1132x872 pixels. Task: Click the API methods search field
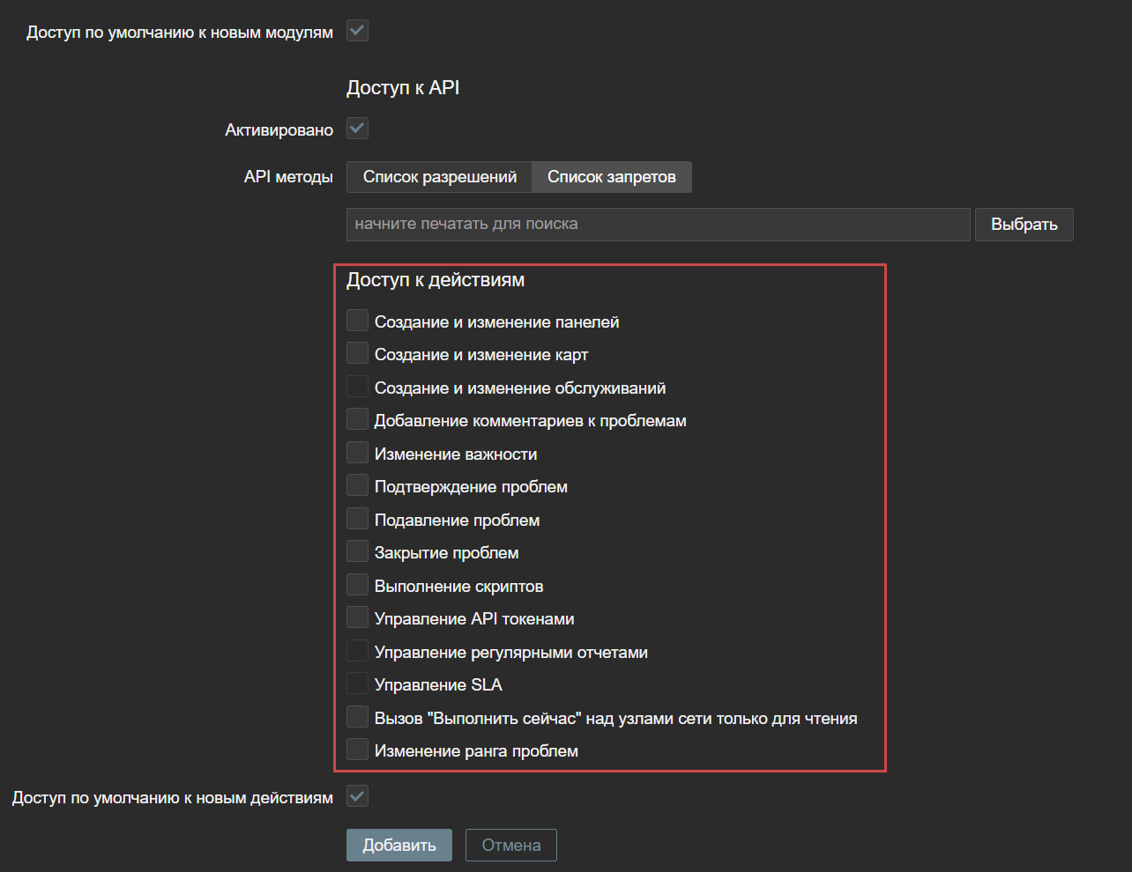point(659,225)
